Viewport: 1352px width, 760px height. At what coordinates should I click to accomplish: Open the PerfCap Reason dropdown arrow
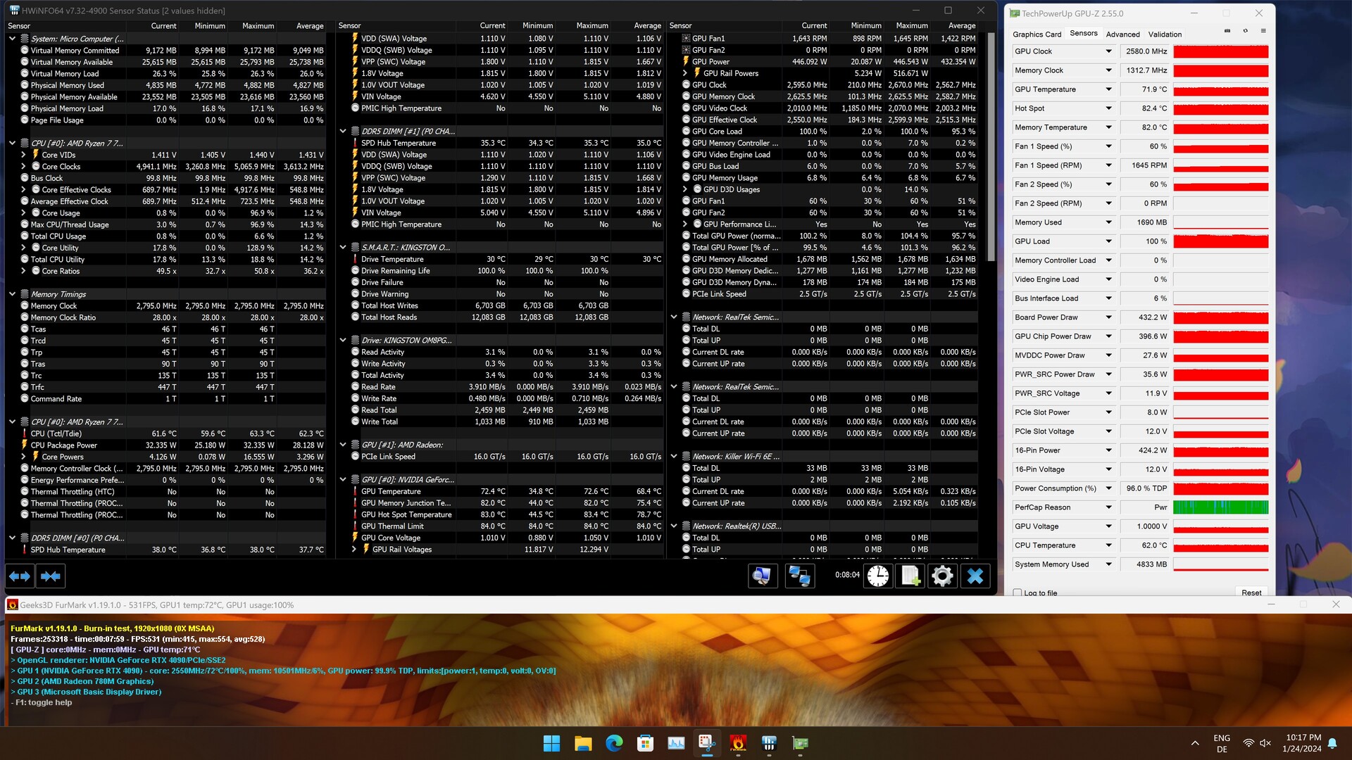(1108, 507)
